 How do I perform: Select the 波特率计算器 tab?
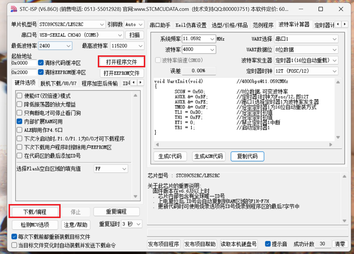294,25
